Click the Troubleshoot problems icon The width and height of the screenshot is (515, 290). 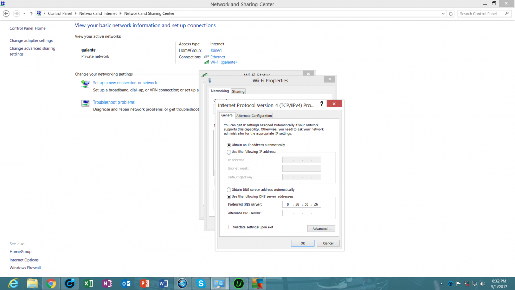[x=85, y=103]
